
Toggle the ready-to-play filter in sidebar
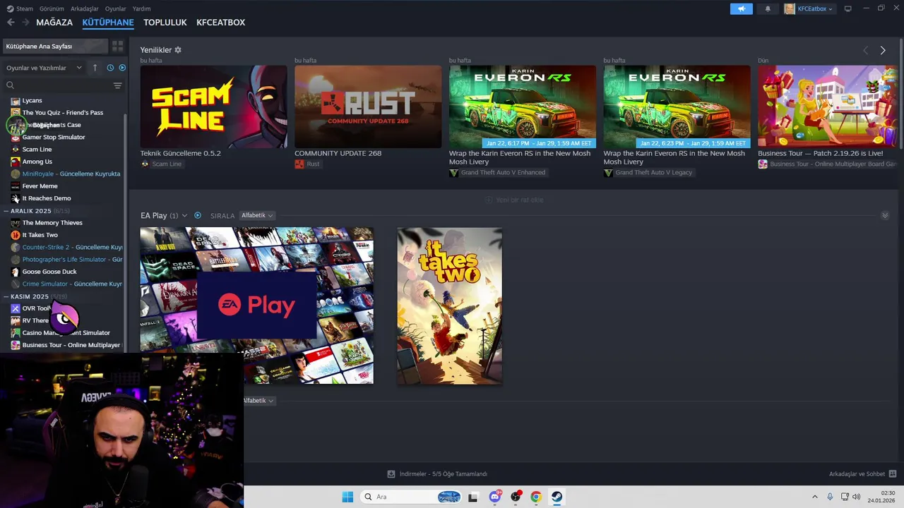[122, 68]
